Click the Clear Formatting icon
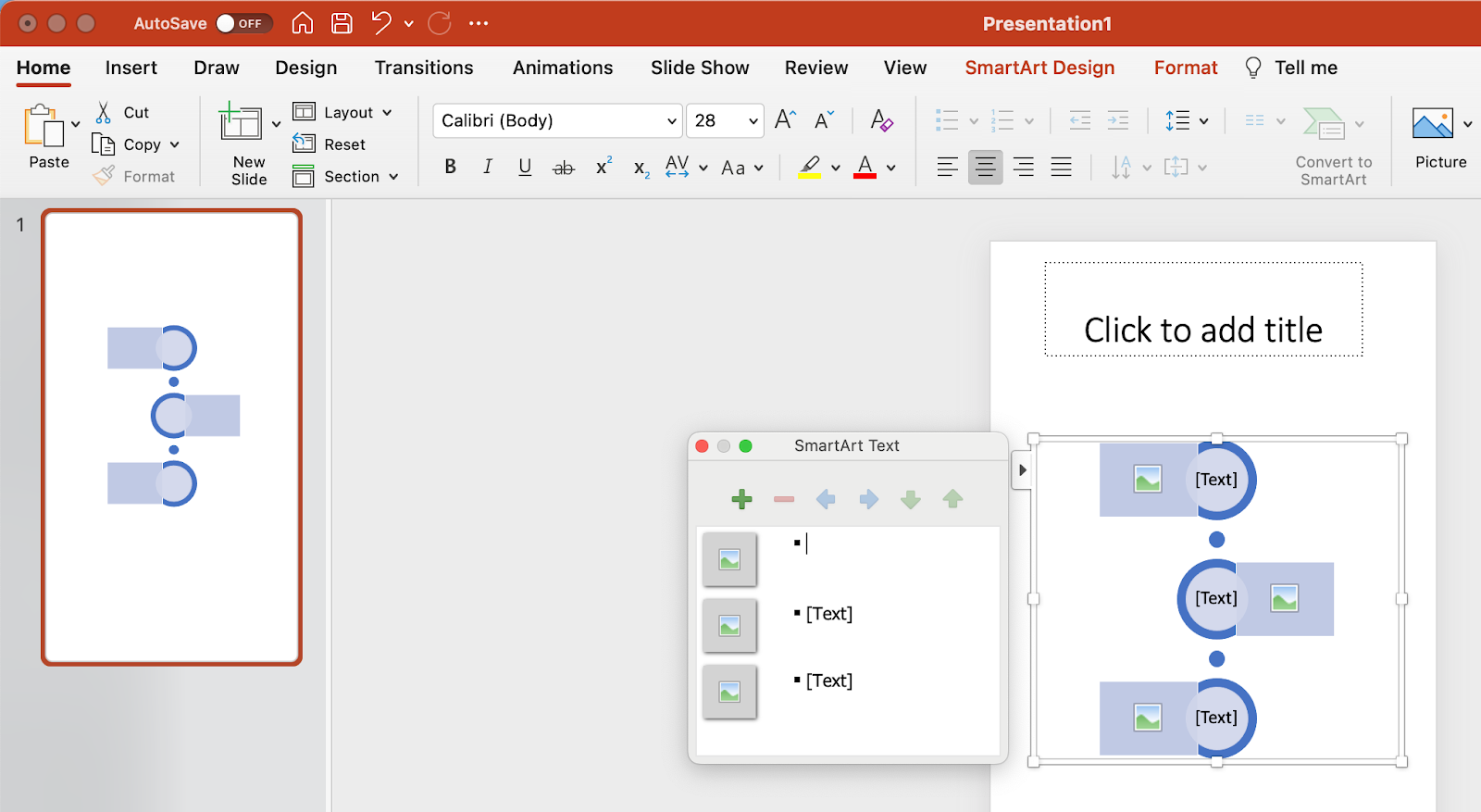The width and height of the screenshot is (1481, 812). 881,119
